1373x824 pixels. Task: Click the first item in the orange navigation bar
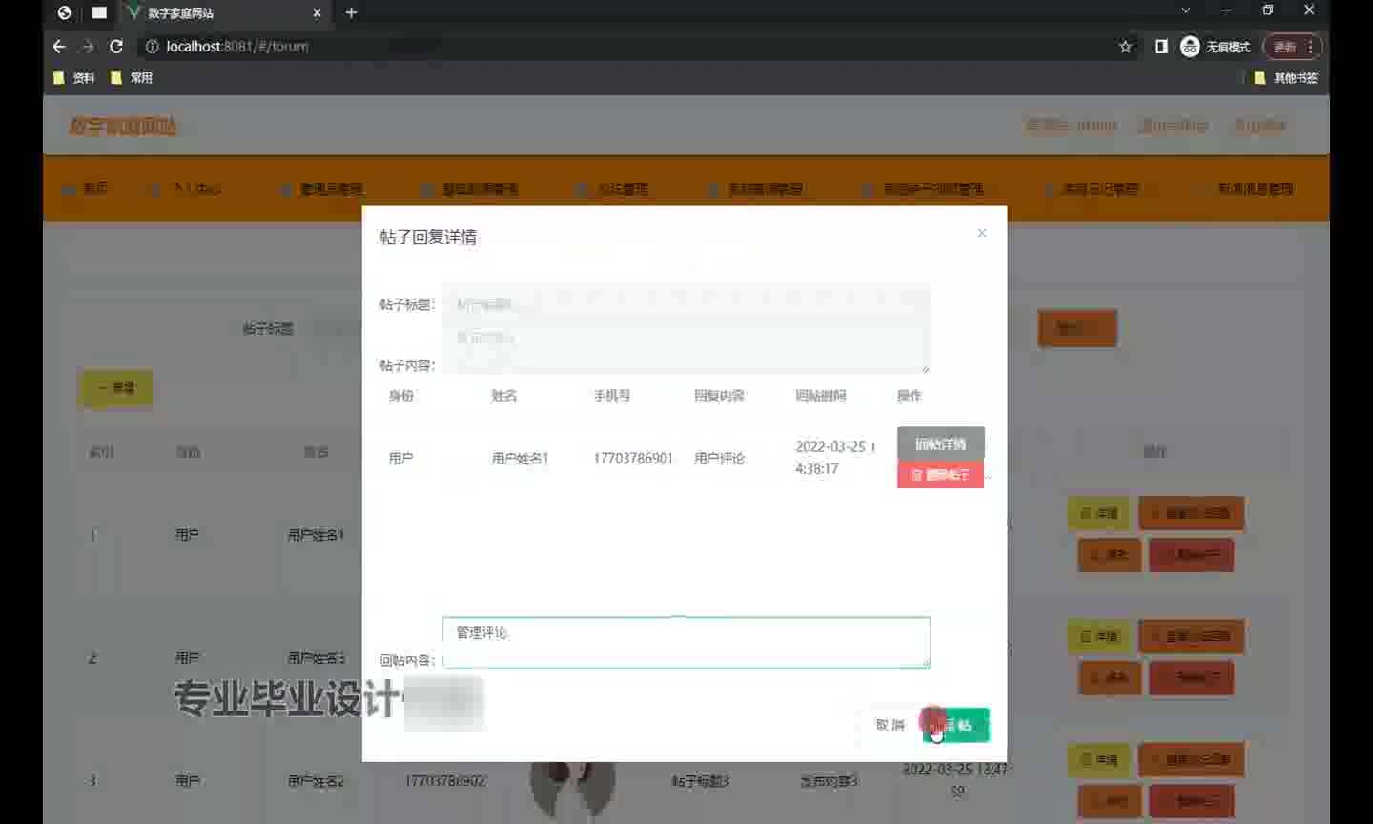point(86,189)
